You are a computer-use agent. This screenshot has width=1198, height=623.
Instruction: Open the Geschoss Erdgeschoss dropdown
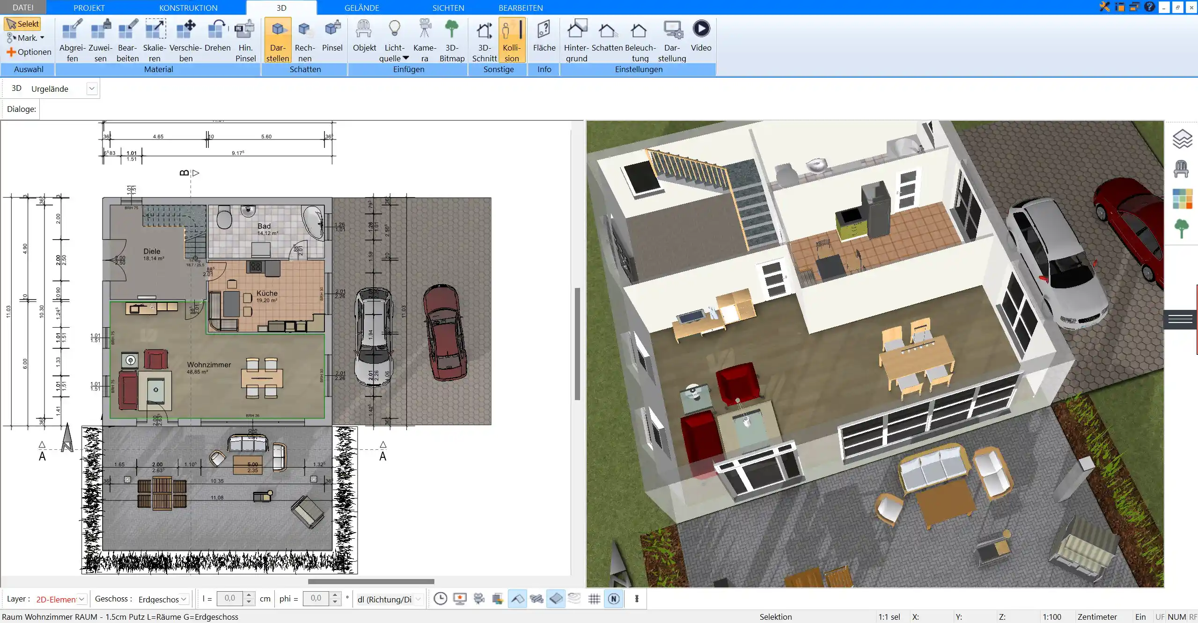coord(184,599)
